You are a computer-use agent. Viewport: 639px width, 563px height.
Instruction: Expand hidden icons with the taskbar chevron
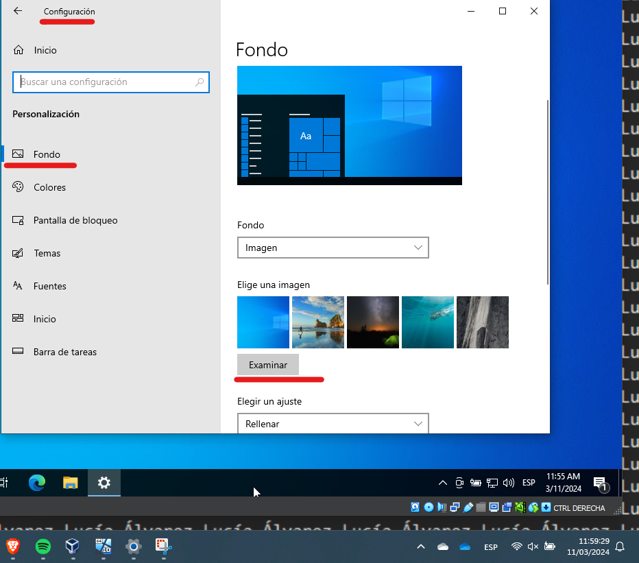pyautogui.click(x=442, y=483)
